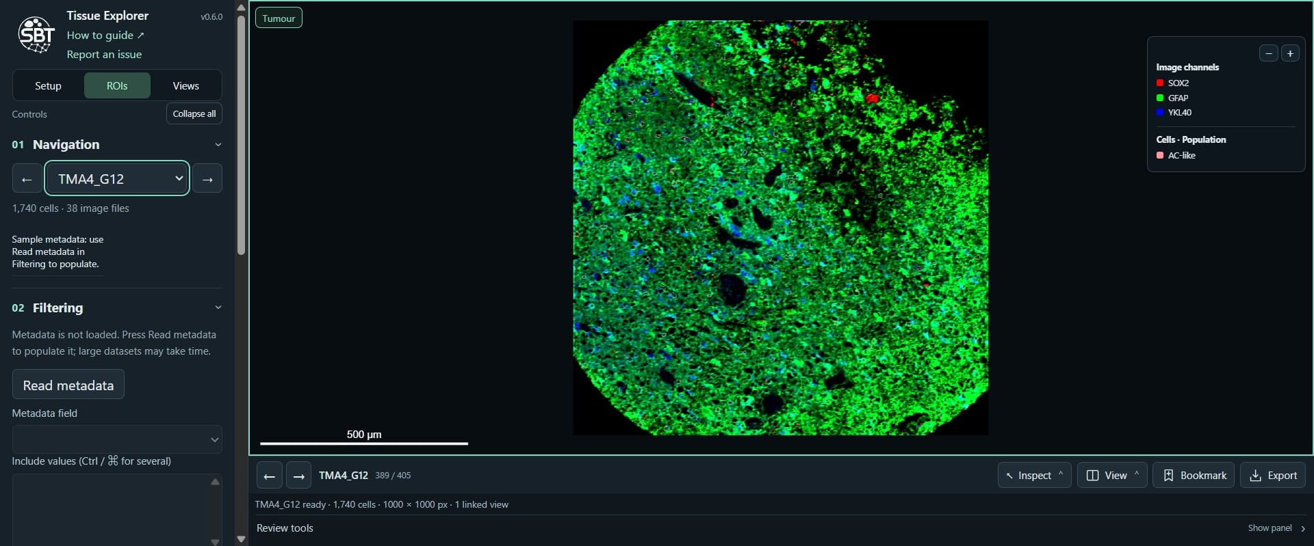Collapse the Filtering section
Screen dimensions: 1314x546
tap(218, 308)
